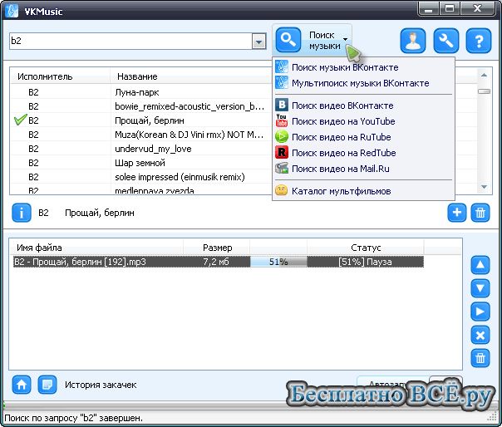Click the VKMusic app icon in title bar
Screen dimensions: 502x427
[x=12, y=11]
